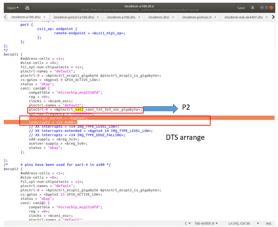Click the uart-4 in a100 comment line
The width and height of the screenshot is (278, 227).
[57, 165]
